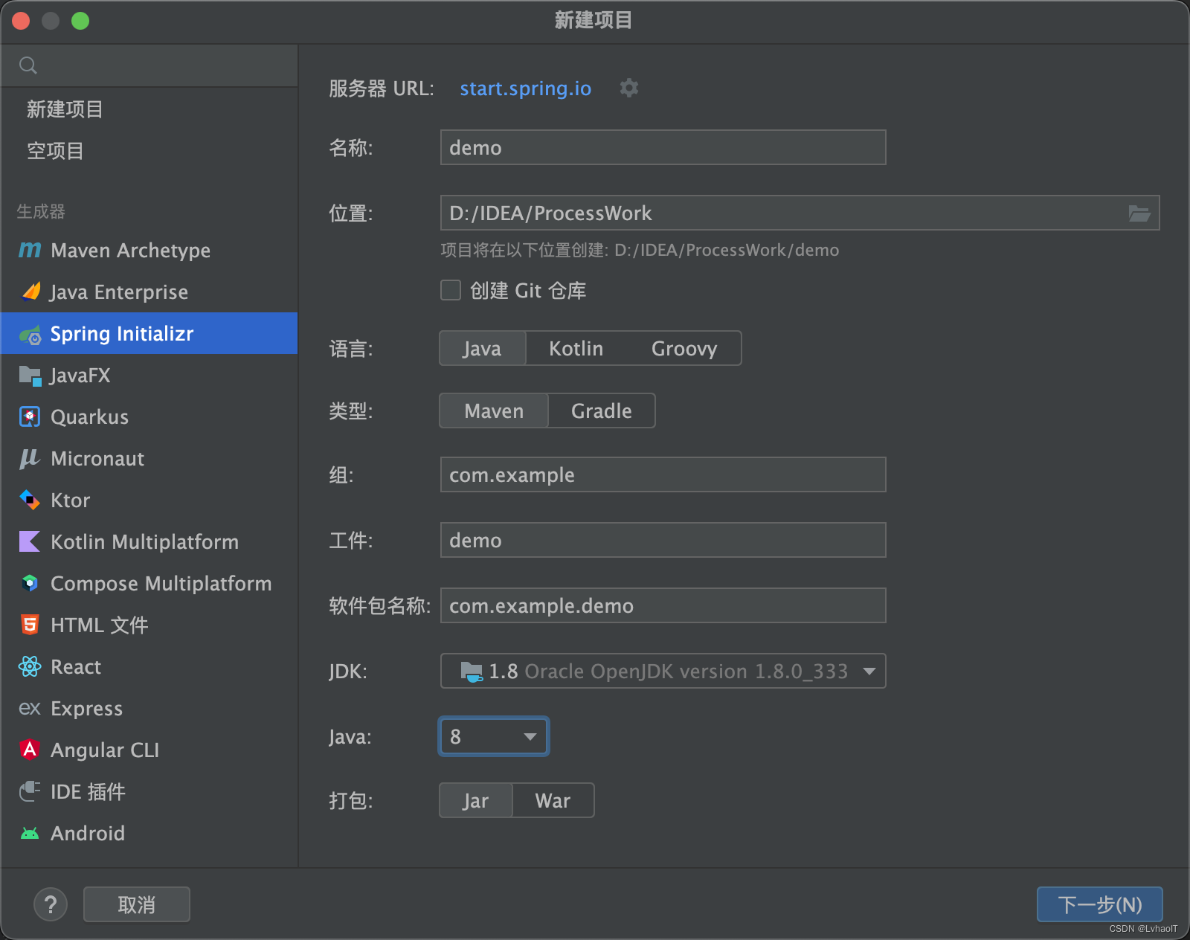The height and width of the screenshot is (940, 1190).
Task: Click the Compose Multiplatform icon
Action: tap(30, 583)
